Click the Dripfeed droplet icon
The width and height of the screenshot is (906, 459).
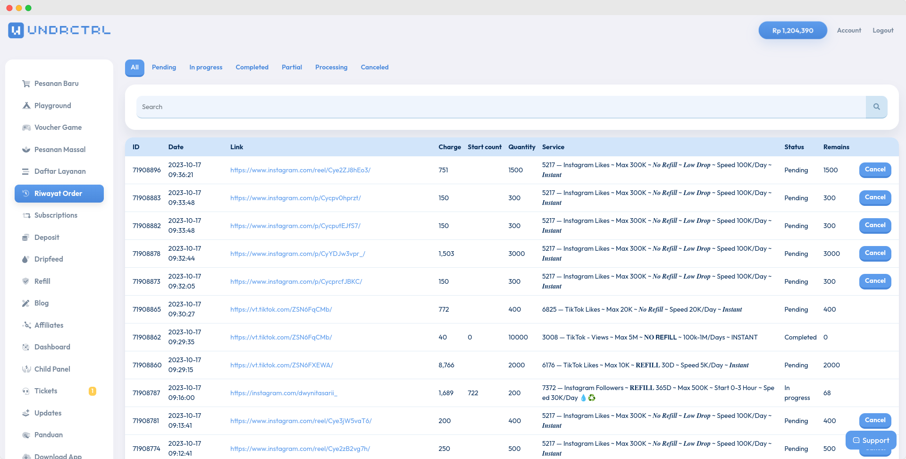point(26,259)
